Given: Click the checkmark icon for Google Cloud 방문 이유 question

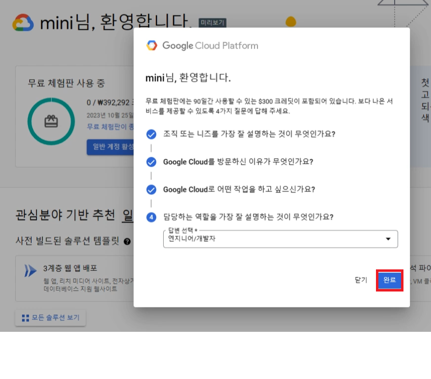Looking at the screenshot, I should click(x=151, y=162).
